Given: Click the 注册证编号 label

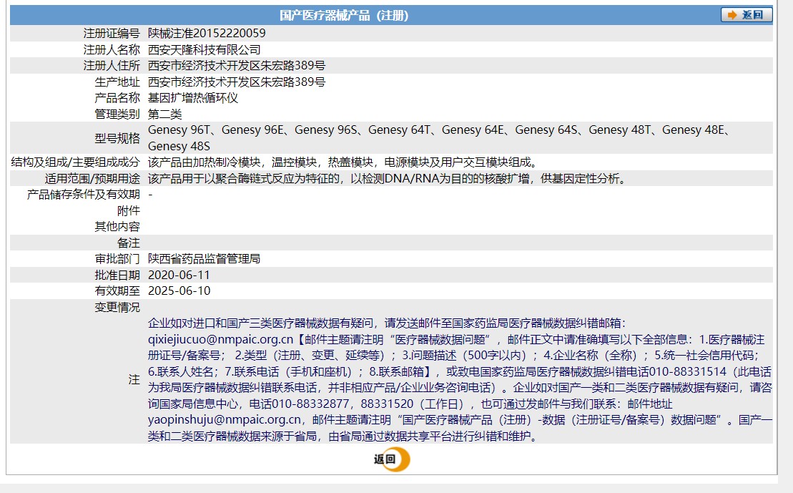Looking at the screenshot, I should (x=112, y=34).
